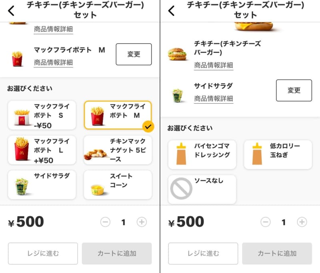Select マックフライポテト S option
The width and height of the screenshot is (320, 273).
tap(42, 115)
